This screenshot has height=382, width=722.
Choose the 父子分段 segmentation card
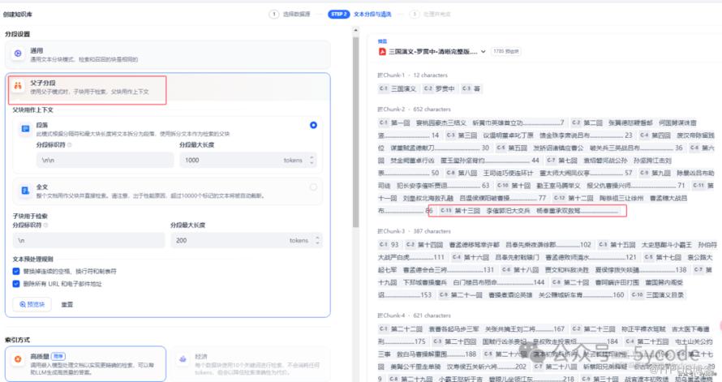[x=168, y=87]
